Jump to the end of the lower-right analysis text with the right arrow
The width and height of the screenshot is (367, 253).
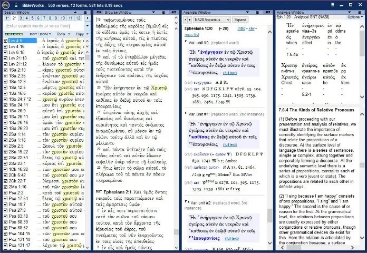tap(352, 247)
